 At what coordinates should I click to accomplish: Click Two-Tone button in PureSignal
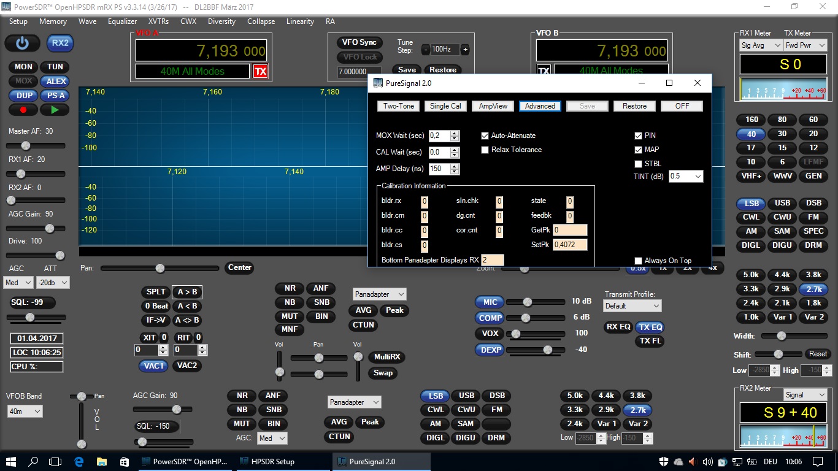click(399, 106)
